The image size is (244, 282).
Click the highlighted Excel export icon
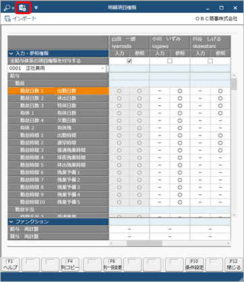click(22, 8)
